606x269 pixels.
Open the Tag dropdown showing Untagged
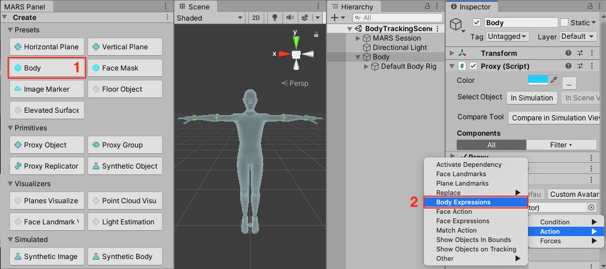coord(509,36)
